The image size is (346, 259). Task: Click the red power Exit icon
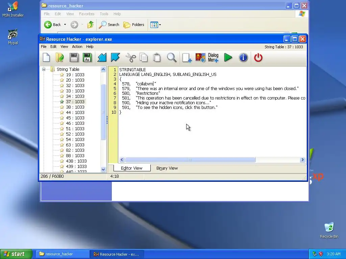coord(258,58)
